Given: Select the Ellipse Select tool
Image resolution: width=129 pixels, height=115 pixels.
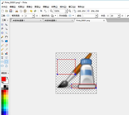Looking at the screenshot, I should click(2, 33).
